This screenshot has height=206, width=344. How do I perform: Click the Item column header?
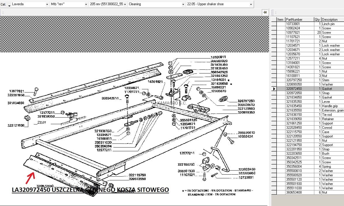[281, 20]
